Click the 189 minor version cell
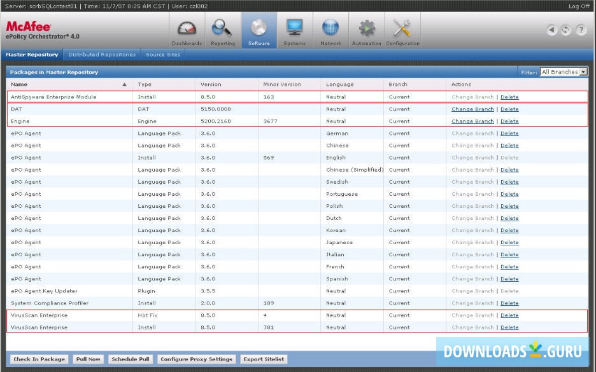The height and width of the screenshot is (372, 596). pos(268,303)
